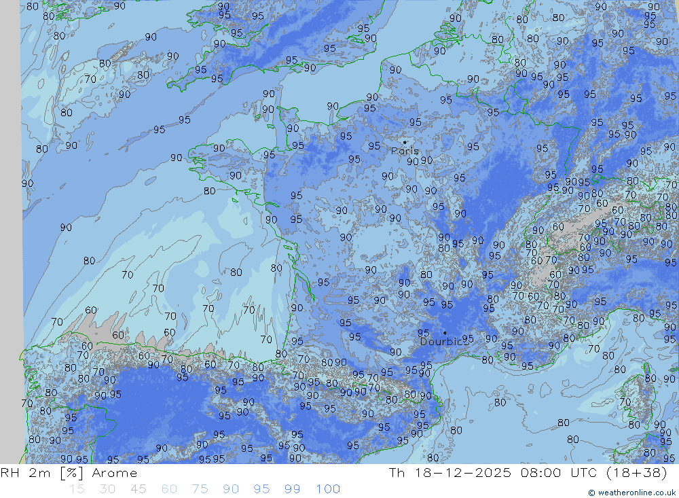Click the '(18+38)' forecast run text
Screen dimensions: 679x498
[637, 472]
